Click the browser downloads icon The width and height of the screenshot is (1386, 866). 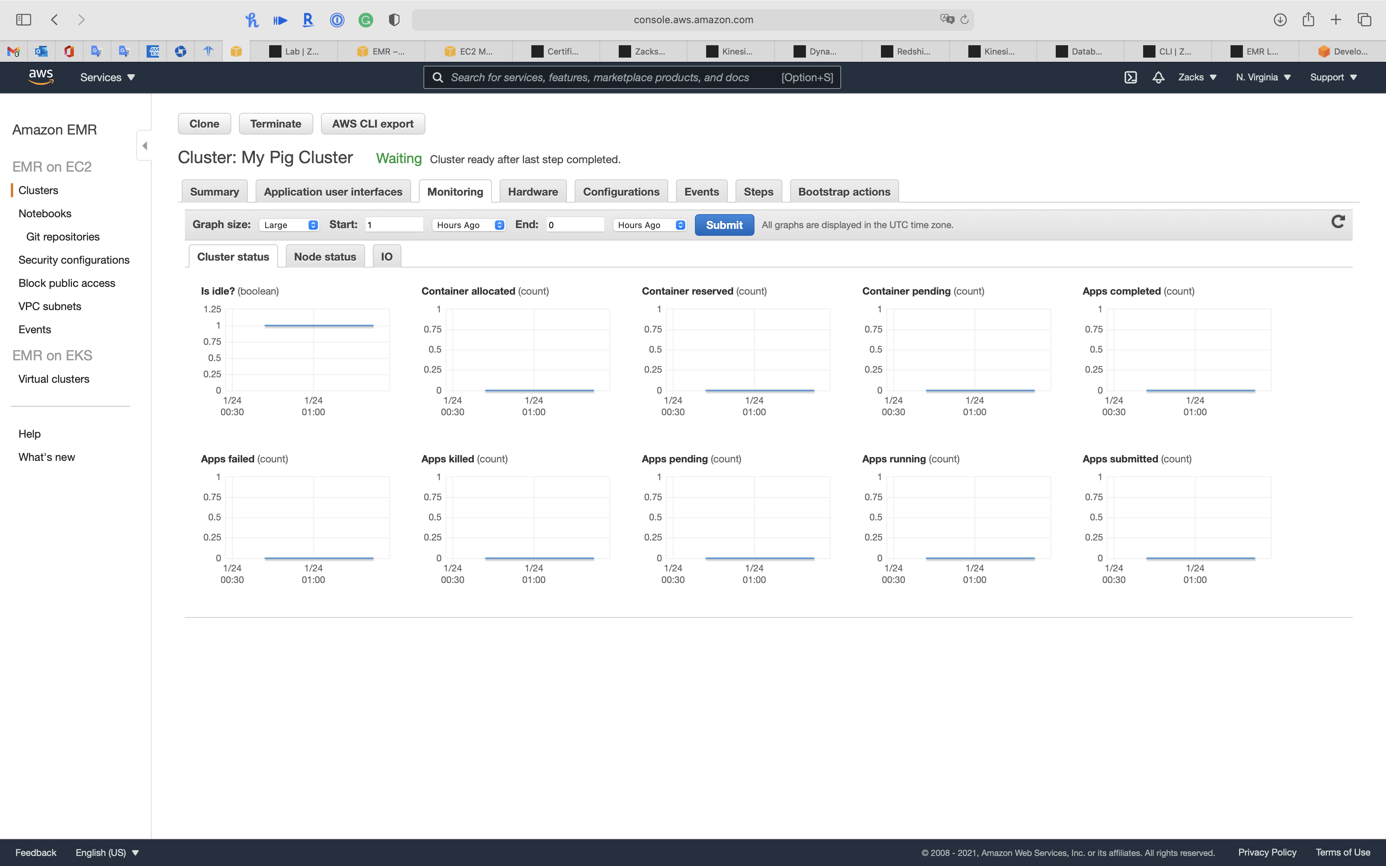1280,19
